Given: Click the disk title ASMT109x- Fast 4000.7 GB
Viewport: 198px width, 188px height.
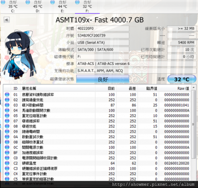Looking at the screenshot, I should pos(100,20).
